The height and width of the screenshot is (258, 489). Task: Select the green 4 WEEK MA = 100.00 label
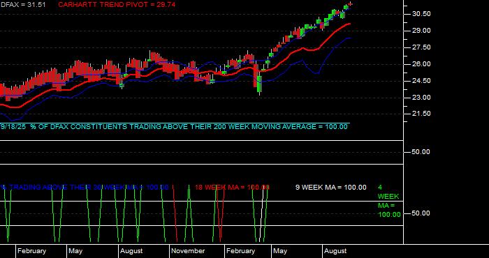[x=389, y=201]
